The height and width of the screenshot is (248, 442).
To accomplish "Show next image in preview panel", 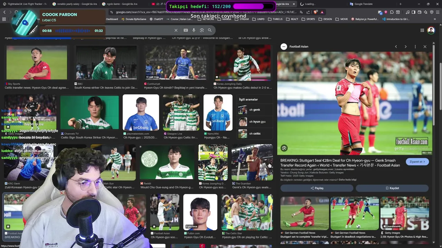I will coord(406,46).
